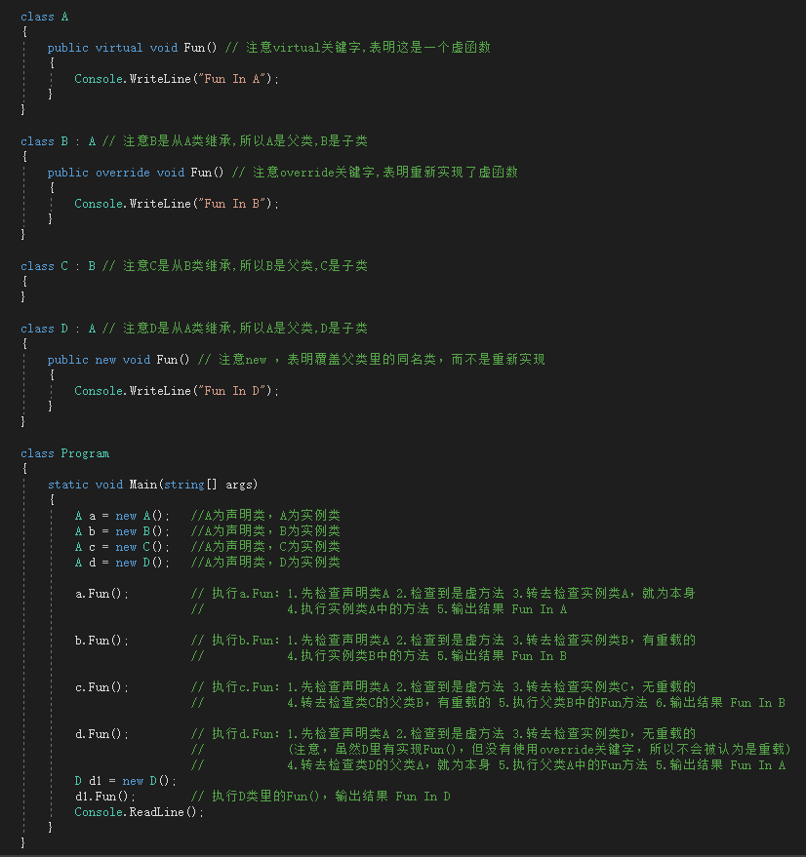Click "public new void Fun()" in class D
The width and height of the screenshot is (806, 857).
[118, 360]
